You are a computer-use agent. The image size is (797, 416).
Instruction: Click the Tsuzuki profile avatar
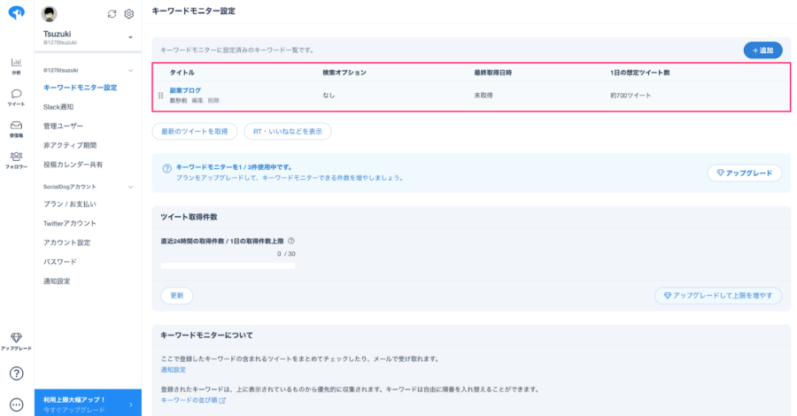pos(50,14)
